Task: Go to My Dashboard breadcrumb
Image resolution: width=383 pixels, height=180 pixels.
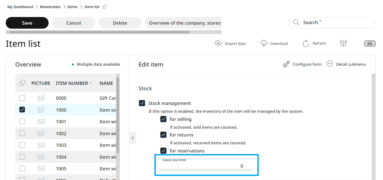Action: pos(20,7)
